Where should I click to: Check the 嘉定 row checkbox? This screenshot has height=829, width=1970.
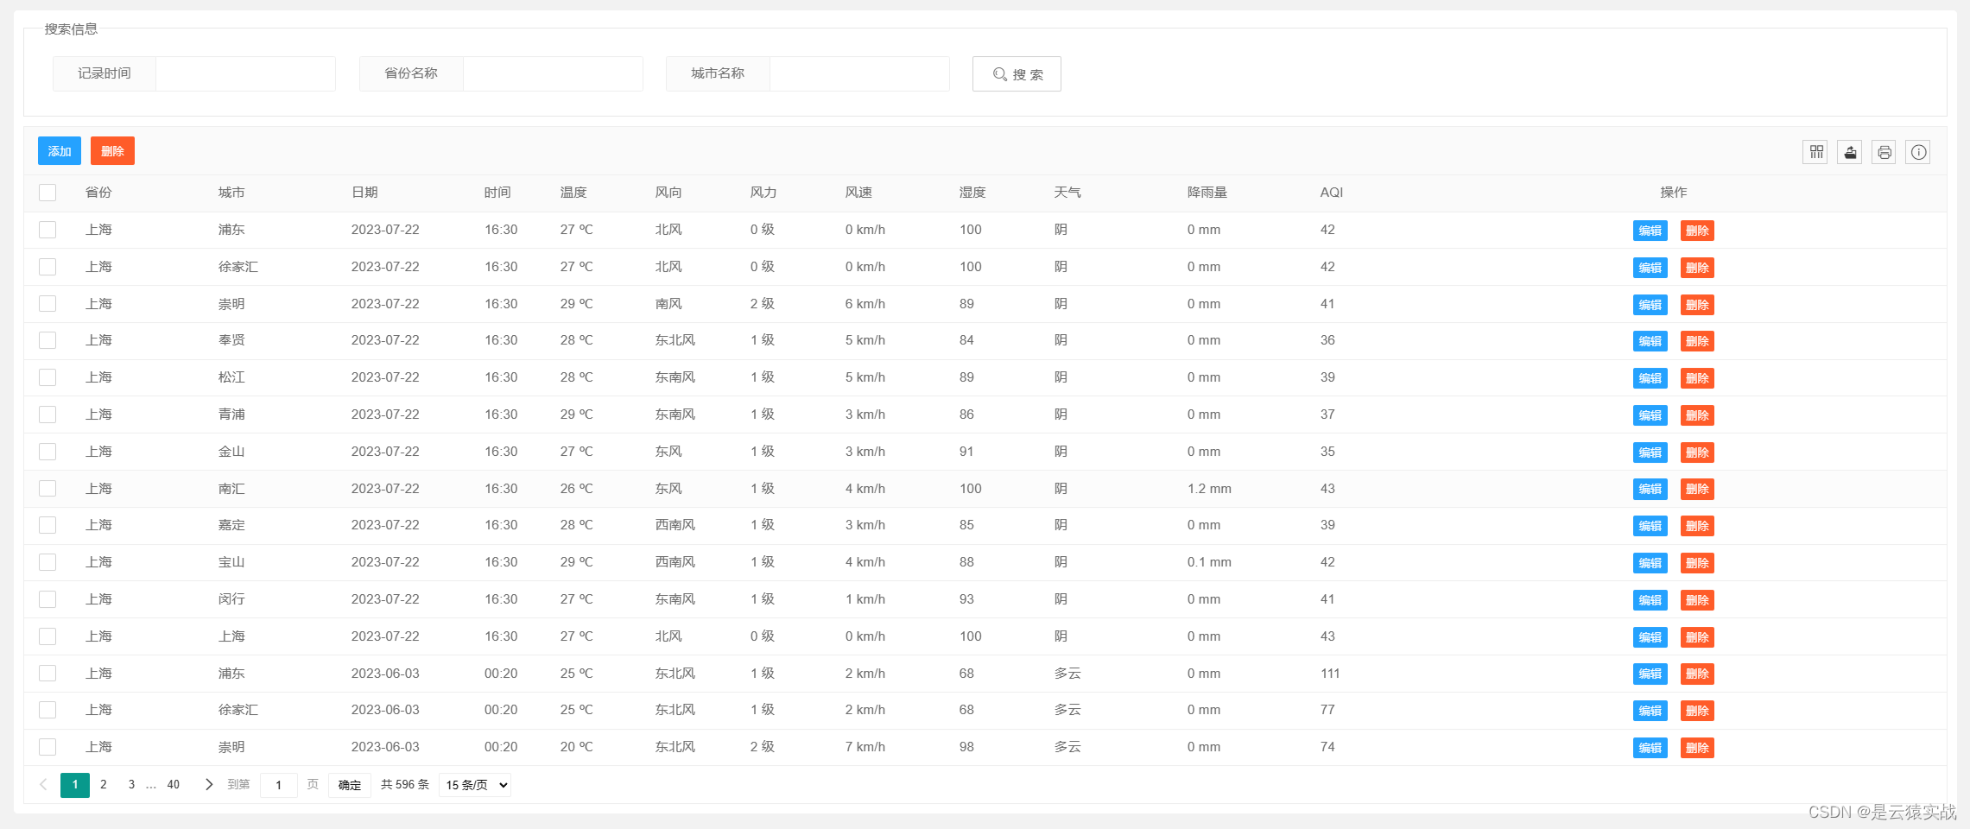48,525
